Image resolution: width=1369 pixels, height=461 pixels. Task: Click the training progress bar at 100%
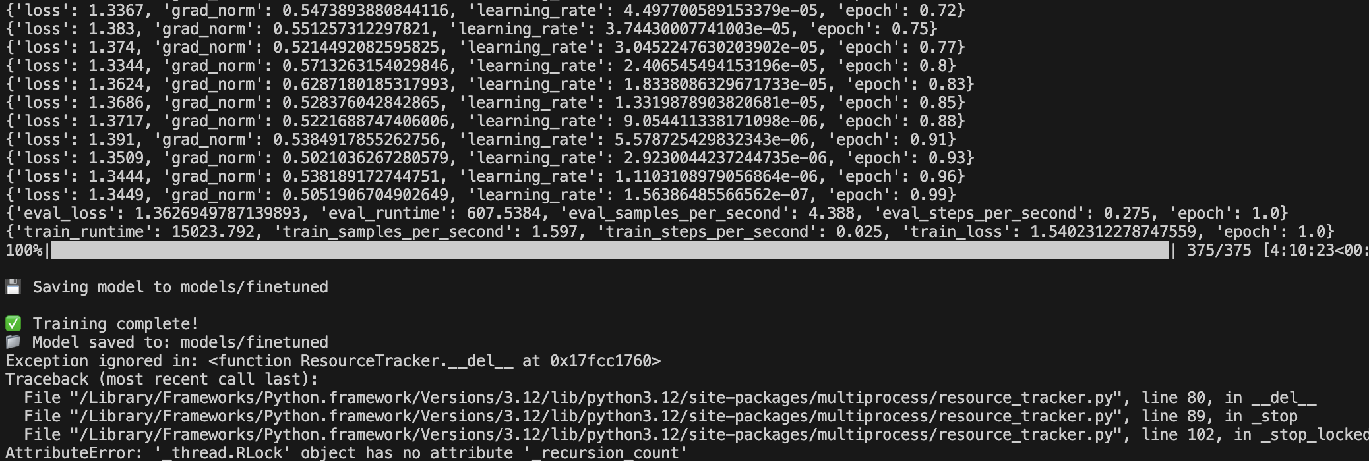[x=610, y=250]
